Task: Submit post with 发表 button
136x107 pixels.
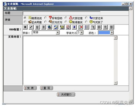Action: 30,88
